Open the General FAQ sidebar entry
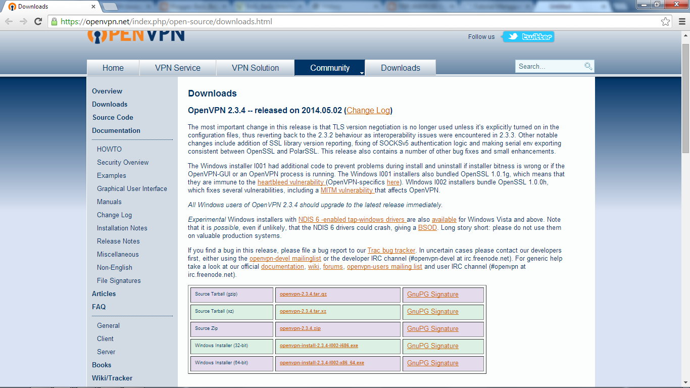 coord(108,325)
